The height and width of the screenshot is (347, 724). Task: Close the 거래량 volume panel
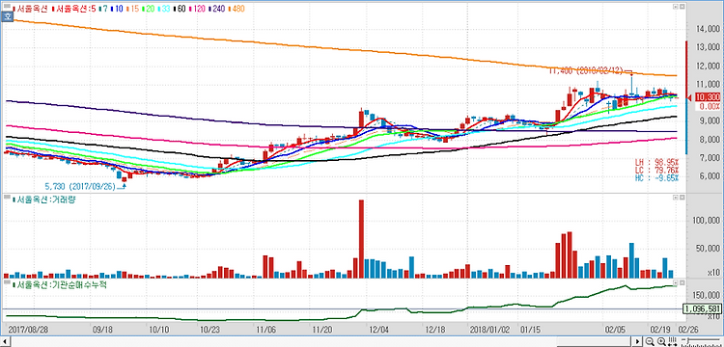pos(682,198)
